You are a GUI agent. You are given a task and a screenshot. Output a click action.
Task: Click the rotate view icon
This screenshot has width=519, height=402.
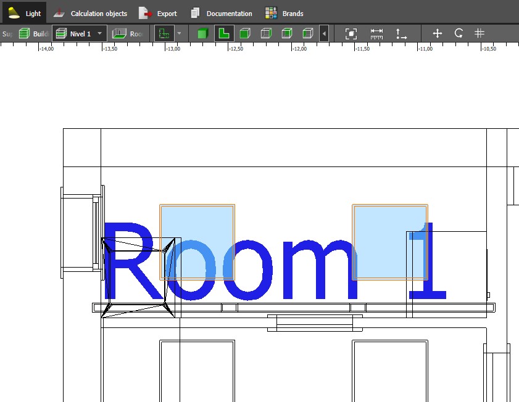(x=459, y=34)
